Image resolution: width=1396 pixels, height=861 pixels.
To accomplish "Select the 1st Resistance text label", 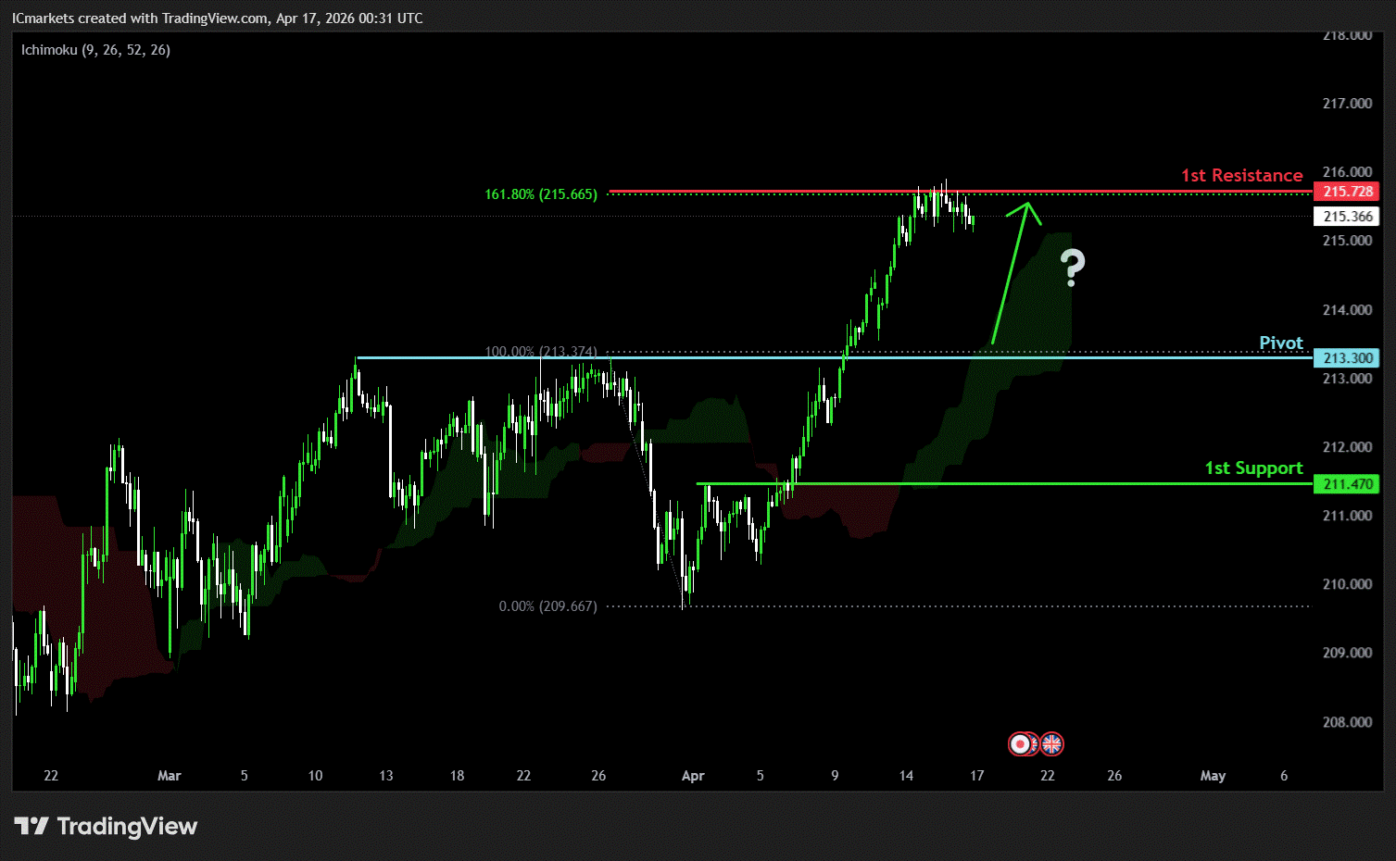I will (1241, 175).
